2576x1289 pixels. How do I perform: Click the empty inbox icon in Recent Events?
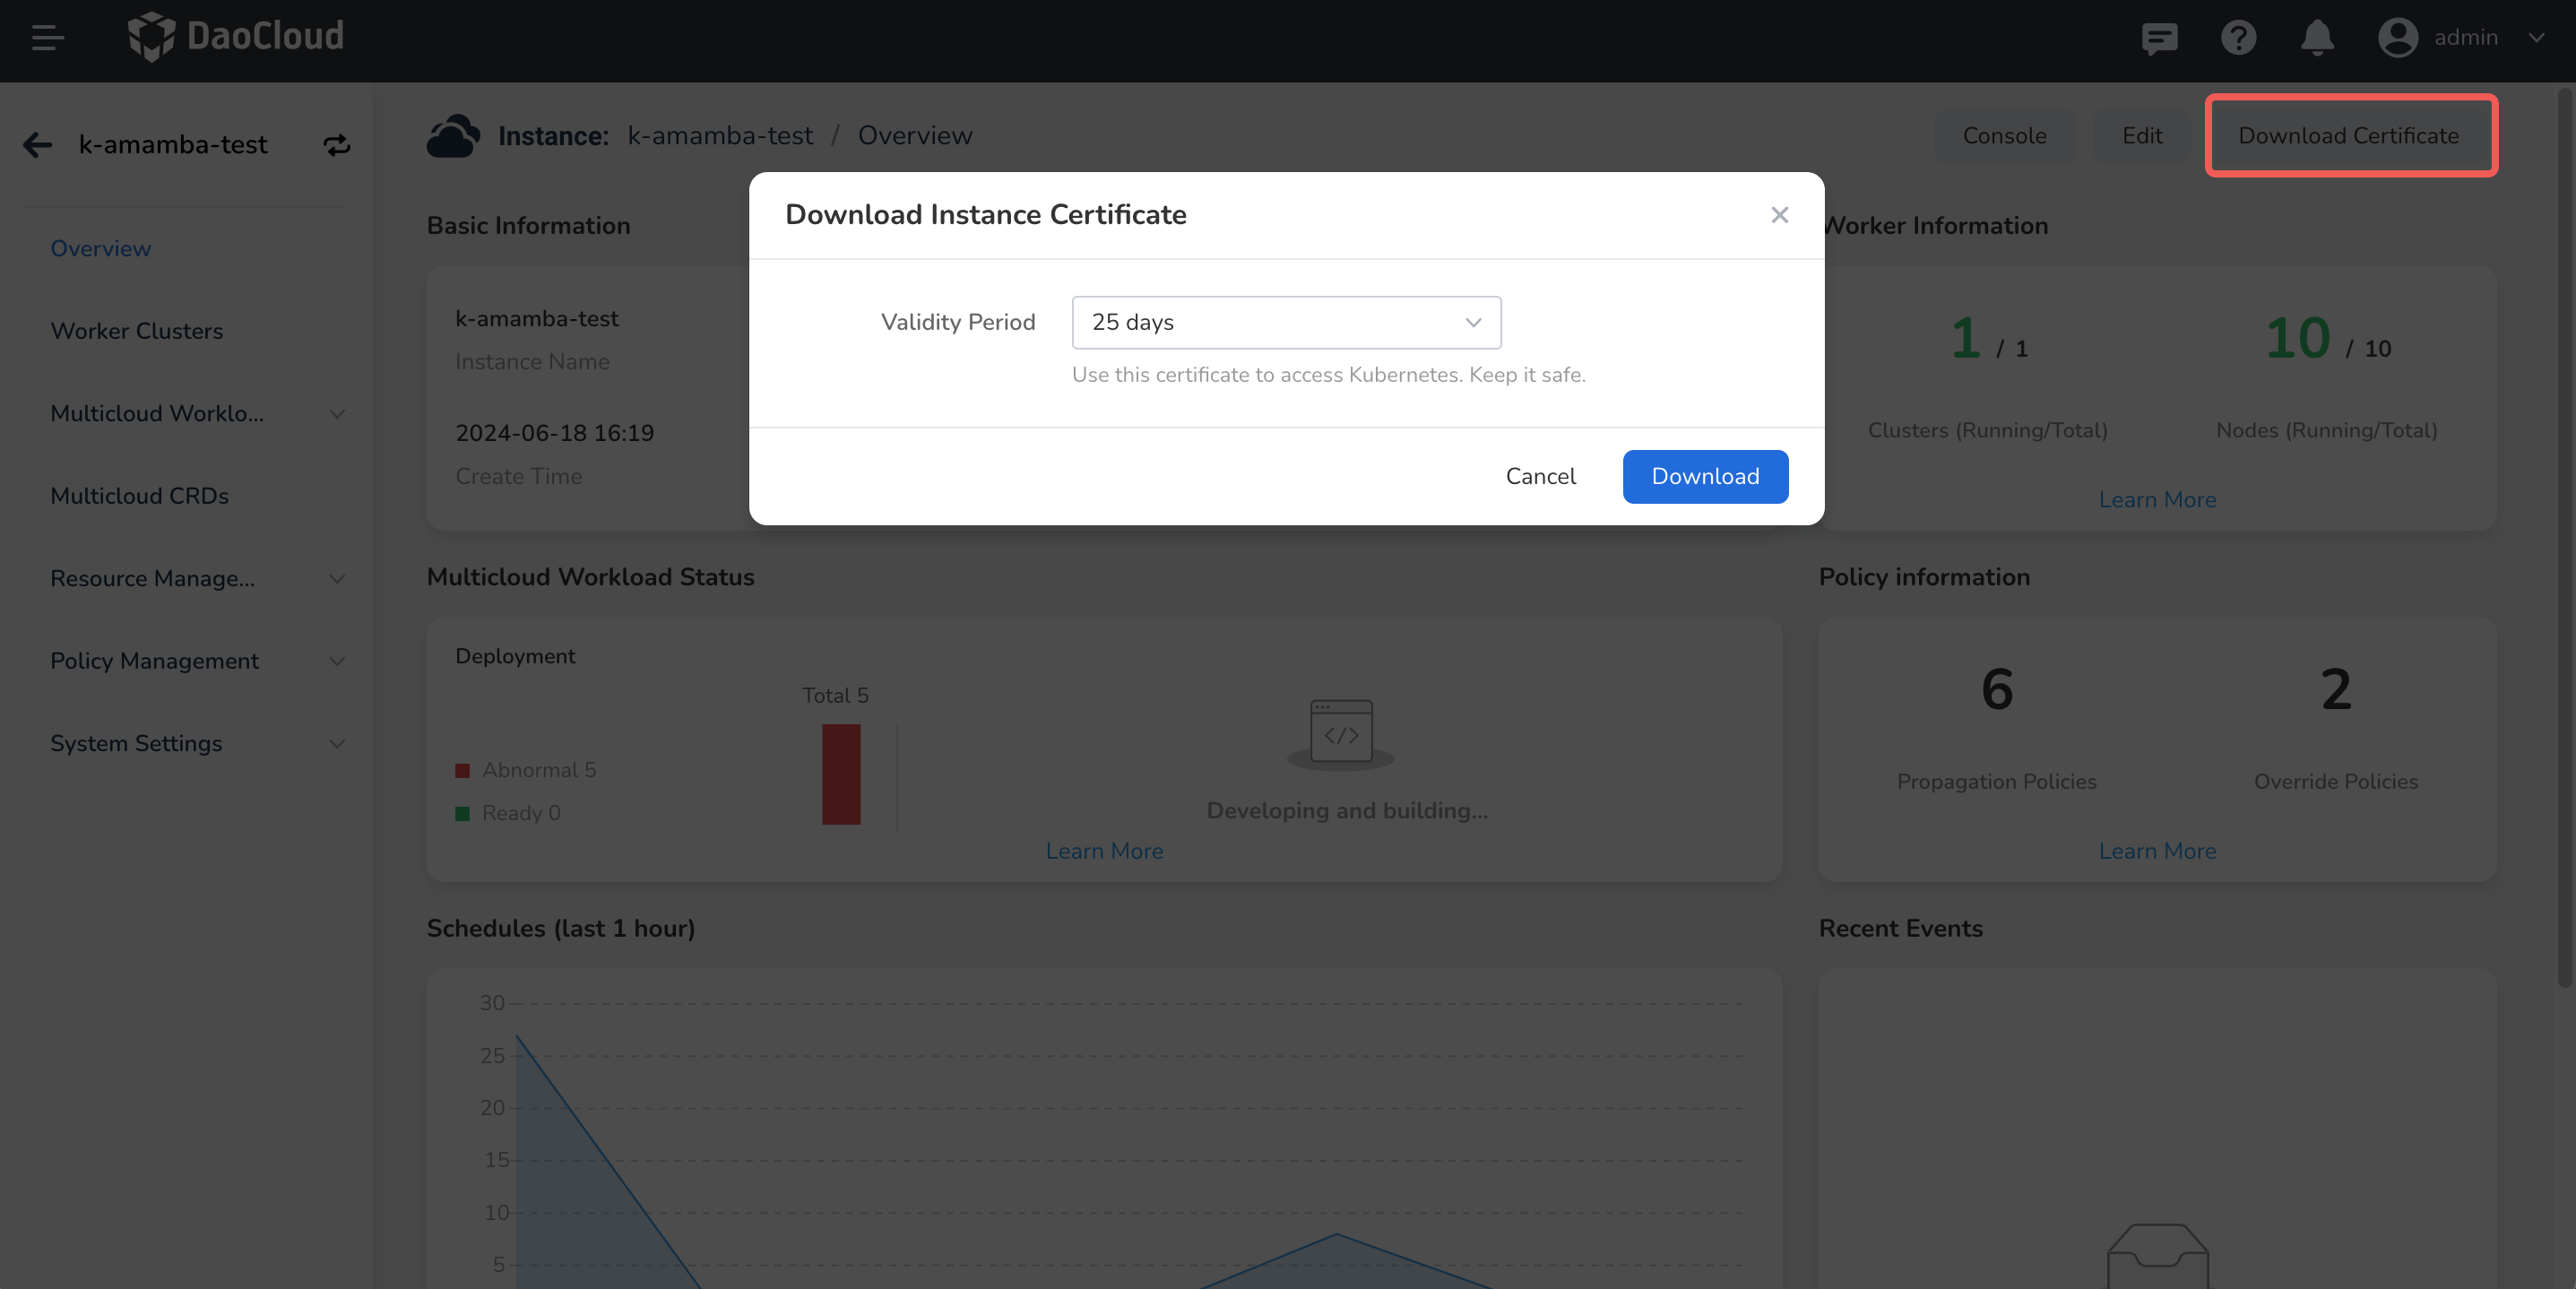click(x=2157, y=1255)
